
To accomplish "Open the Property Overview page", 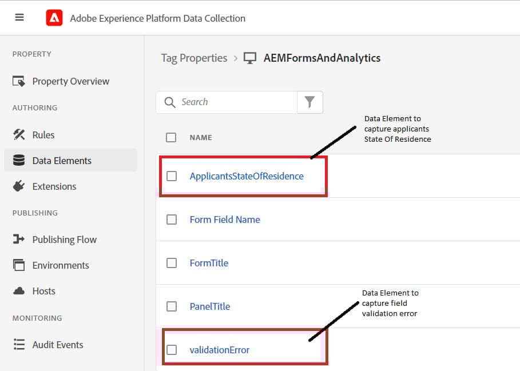I will 70,81.
